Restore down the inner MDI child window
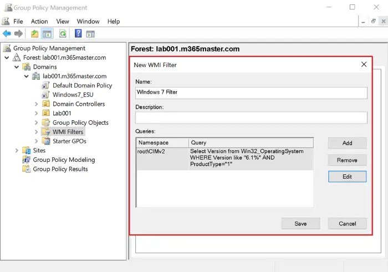Image resolution: width=388 pixels, height=272 pixels. 374,21
